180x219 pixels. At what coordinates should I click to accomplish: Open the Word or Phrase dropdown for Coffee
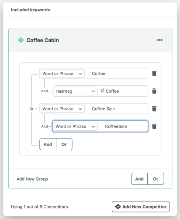pos(62,74)
